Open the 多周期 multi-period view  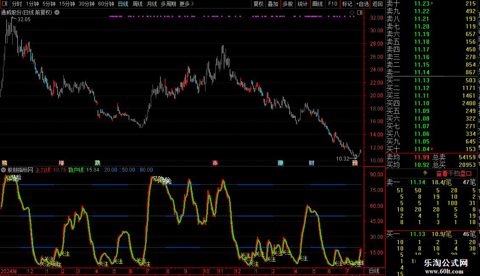168,4
